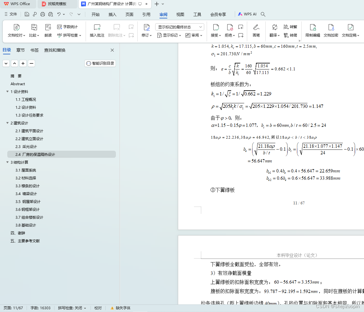
Task: Collapse the '3 结构计算' outline section
Action: (x=8, y=162)
